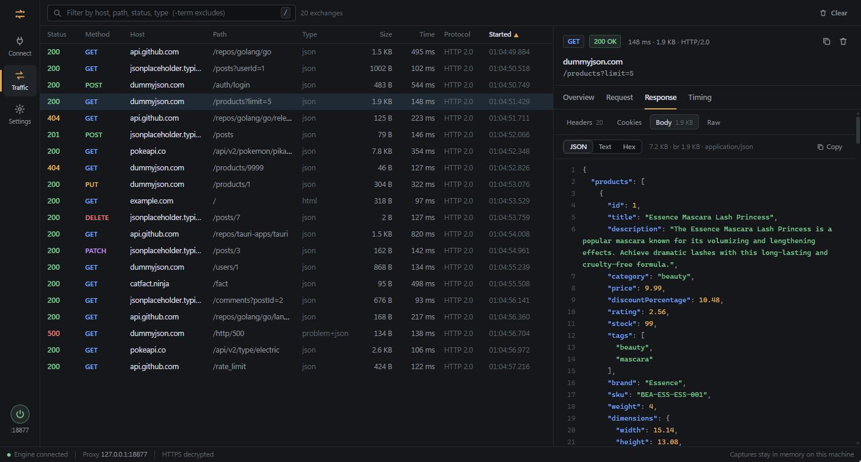The width and height of the screenshot is (861, 462).
Task: Switch to the Request tab
Action: click(x=620, y=98)
